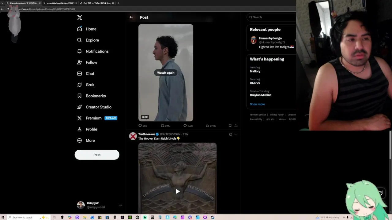Bookmark the video post

click(x=230, y=126)
